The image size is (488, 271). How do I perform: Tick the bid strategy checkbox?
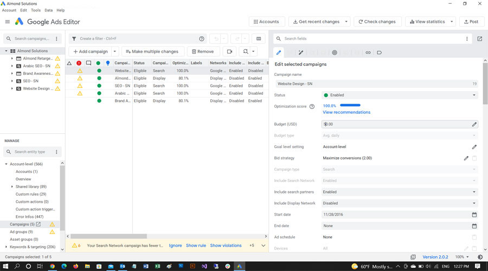(x=474, y=158)
